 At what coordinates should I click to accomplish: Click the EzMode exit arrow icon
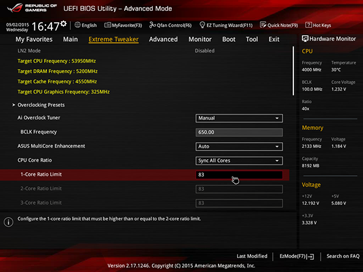(x=311, y=256)
